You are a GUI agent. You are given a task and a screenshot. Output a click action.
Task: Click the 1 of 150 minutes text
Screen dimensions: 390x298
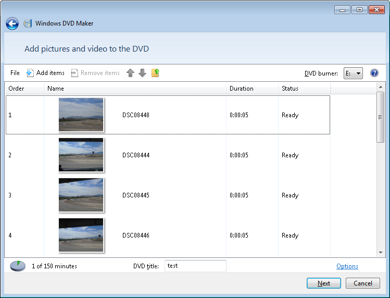point(54,266)
